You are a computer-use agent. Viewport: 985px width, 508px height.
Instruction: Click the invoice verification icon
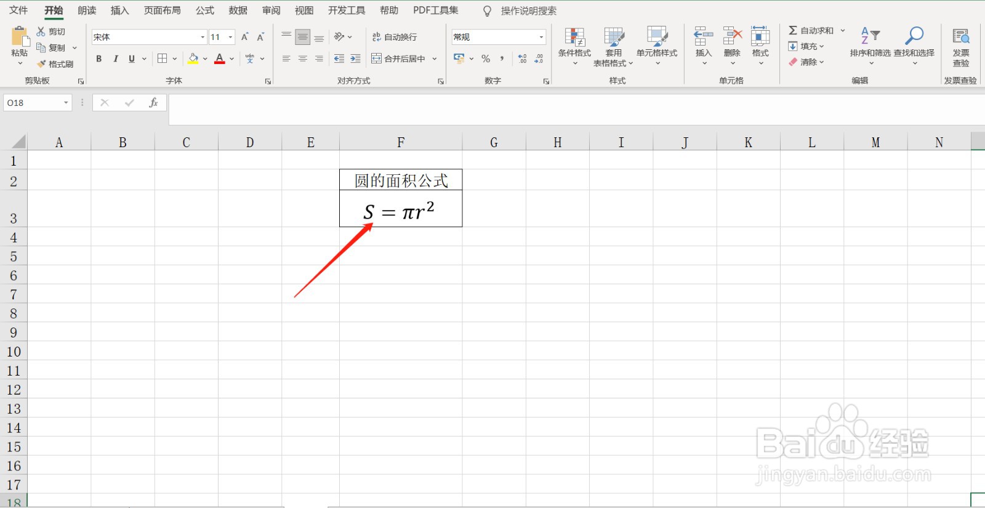(961, 36)
